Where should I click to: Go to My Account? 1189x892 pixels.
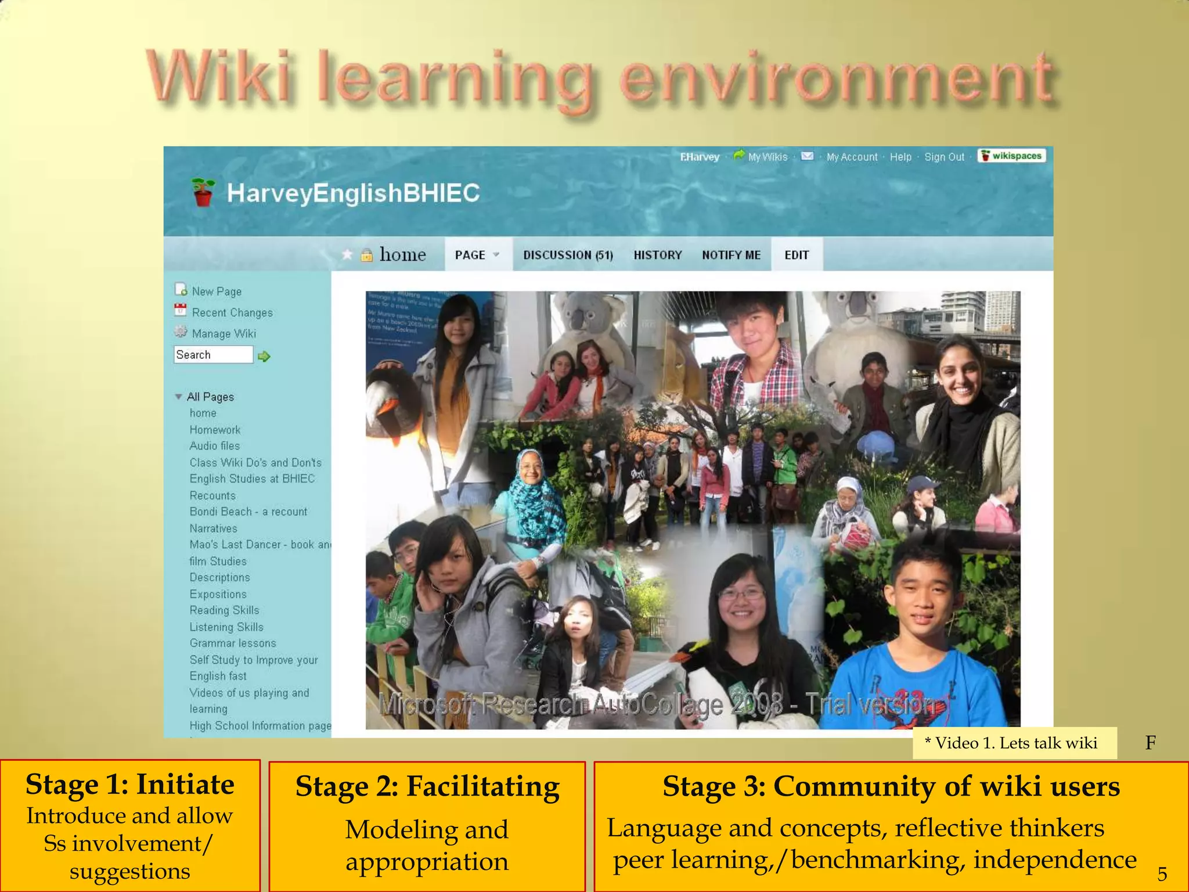point(852,157)
